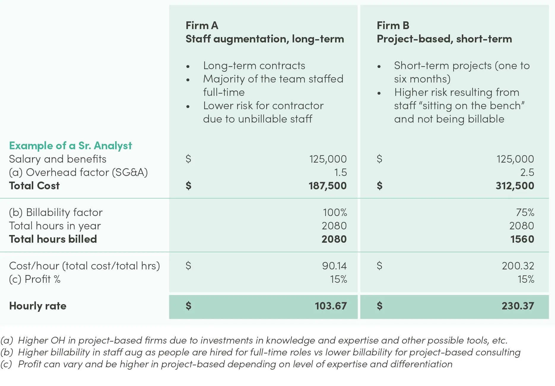Click Firm B's total hours billed 1560

[x=522, y=239]
